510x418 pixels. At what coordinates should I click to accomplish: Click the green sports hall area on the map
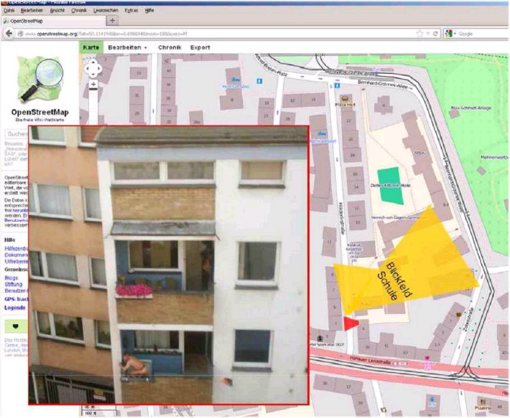[x=390, y=186]
